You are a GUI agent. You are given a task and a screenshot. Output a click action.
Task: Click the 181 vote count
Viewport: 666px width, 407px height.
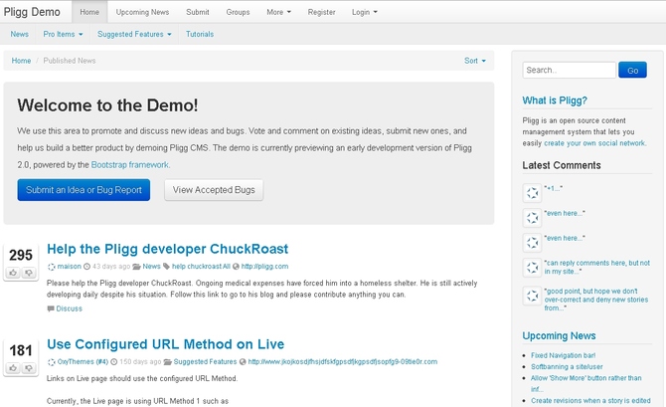point(21,350)
